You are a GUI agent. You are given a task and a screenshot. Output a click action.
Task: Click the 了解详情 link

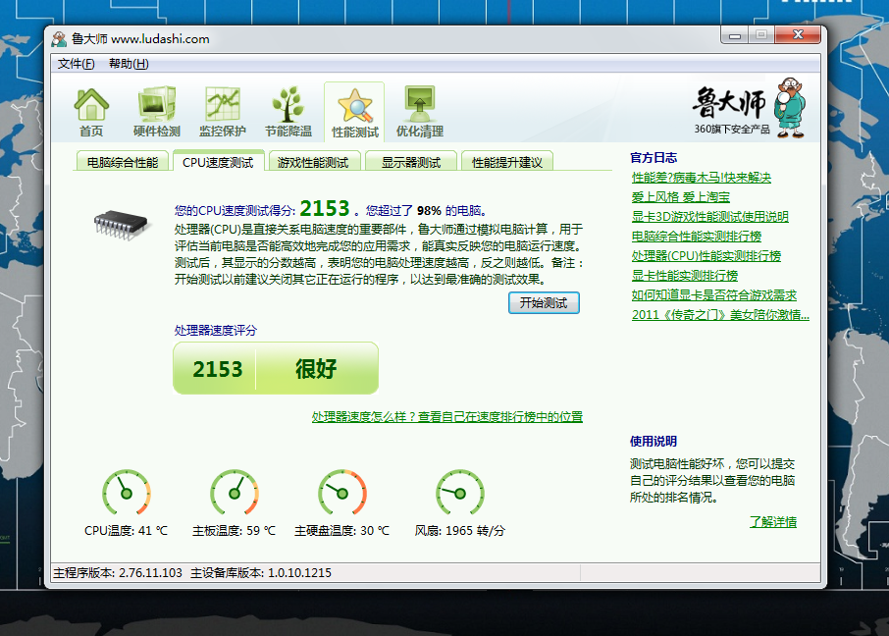(773, 522)
